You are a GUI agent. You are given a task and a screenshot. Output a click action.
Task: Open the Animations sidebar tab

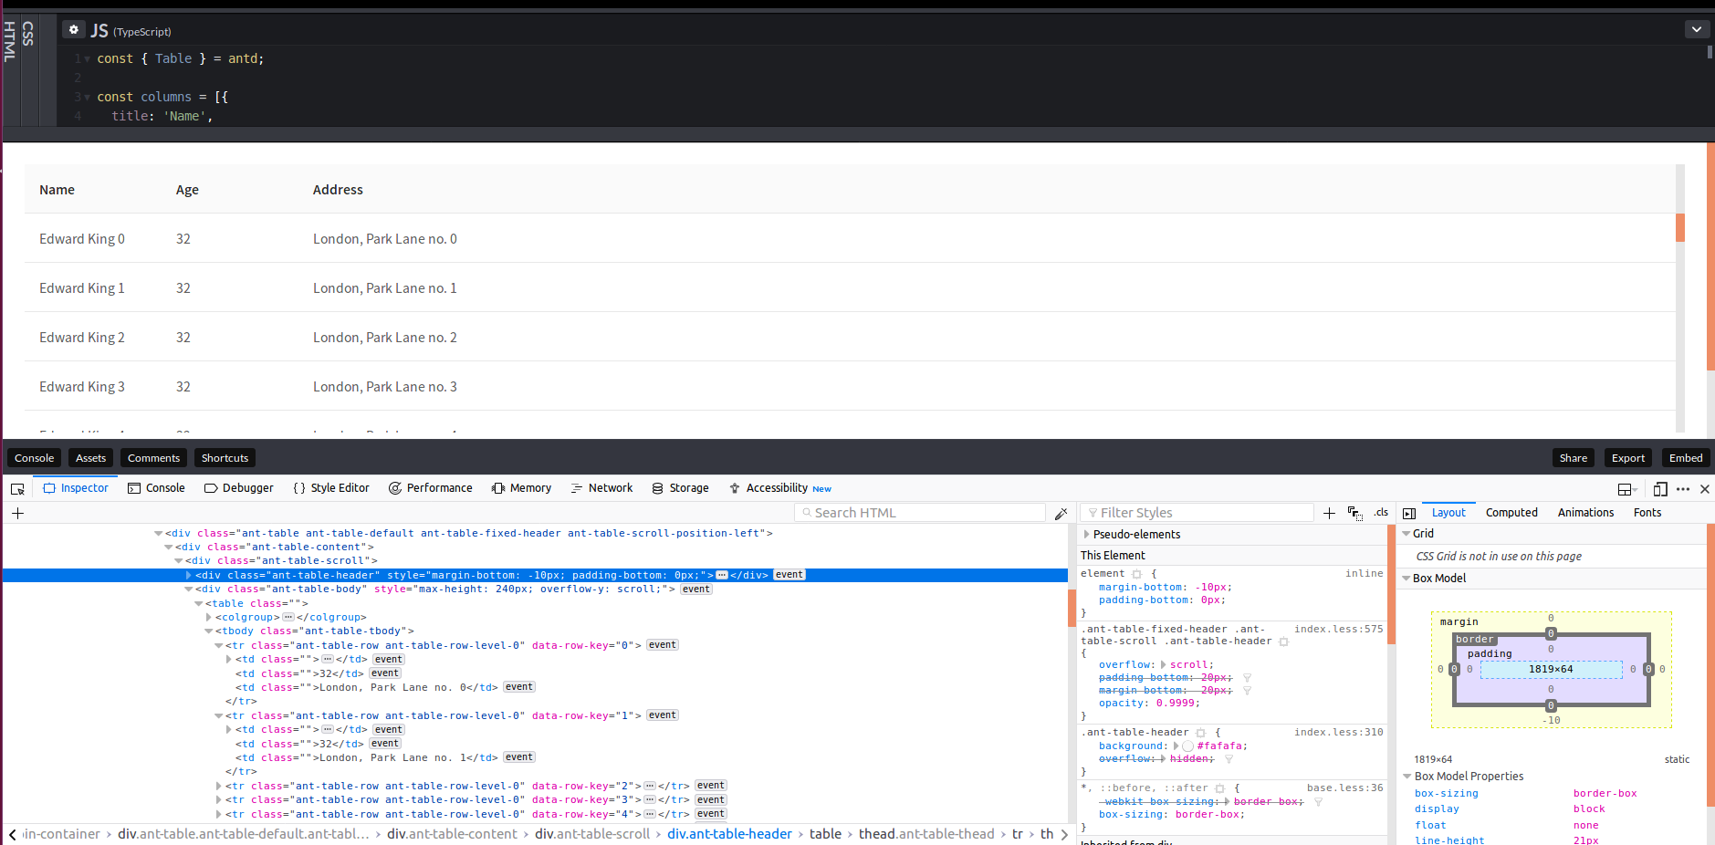coord(1585,513)
